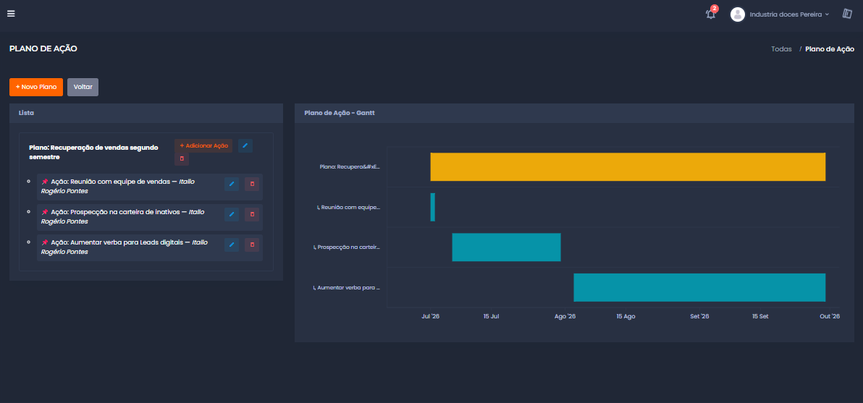
Task: Edit action Reunião com equipe de vendas
Action: [232, 184]
